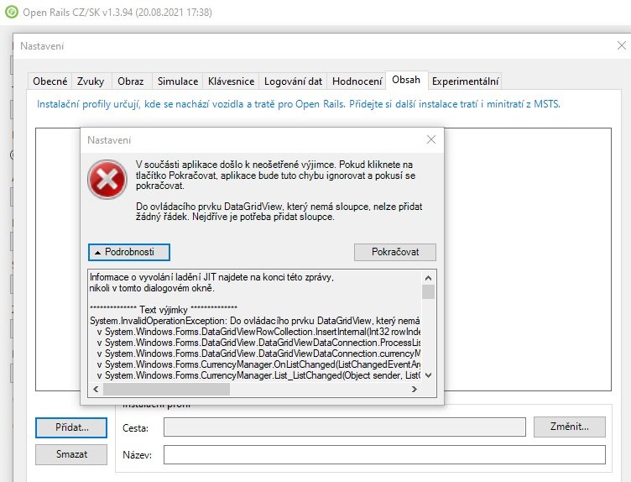Click the red error icon in dialog
Screen dimensions: 631x482
coord(107,179)
